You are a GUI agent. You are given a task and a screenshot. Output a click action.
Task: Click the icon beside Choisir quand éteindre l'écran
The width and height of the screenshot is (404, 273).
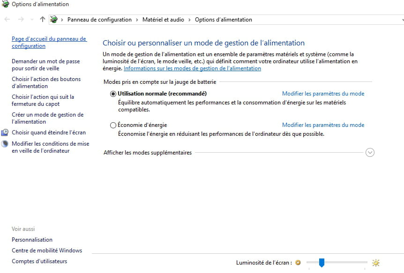click(5, 133)
